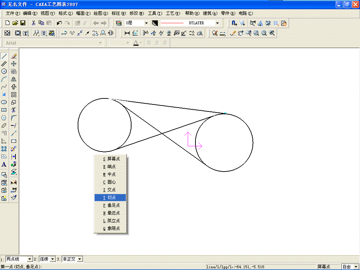Choose 圆心 from the snap menu
Viewport: 360px width, 270px height.
click(x=110, y=182)
